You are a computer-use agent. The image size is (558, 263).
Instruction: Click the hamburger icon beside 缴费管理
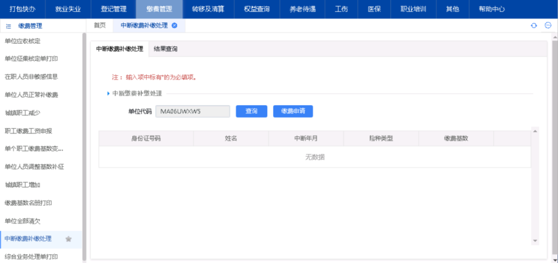(8, 26)
